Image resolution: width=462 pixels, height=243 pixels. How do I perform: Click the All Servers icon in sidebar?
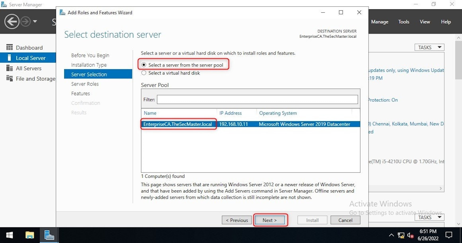coord(10,68)
